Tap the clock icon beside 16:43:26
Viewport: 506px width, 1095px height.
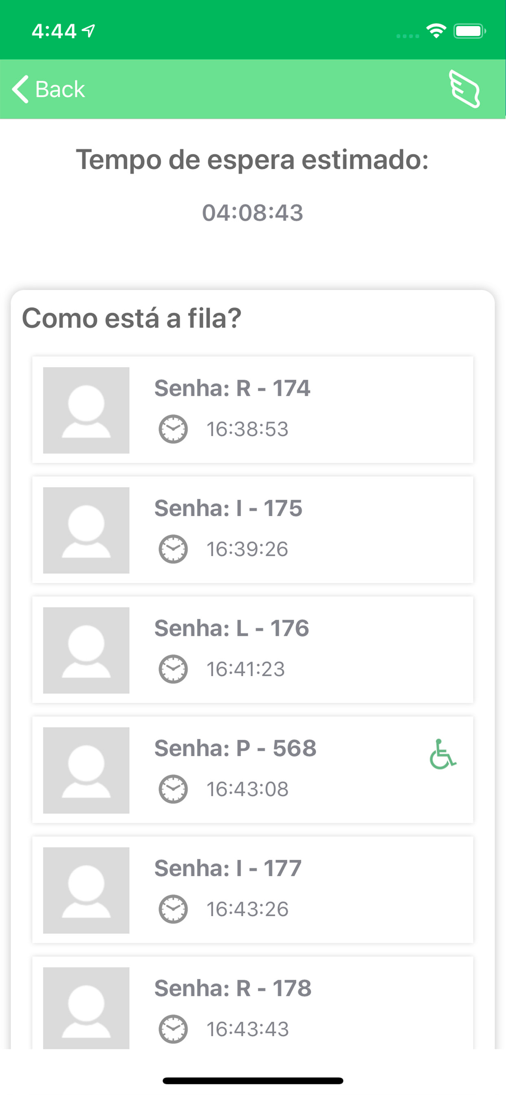point(173,909)
